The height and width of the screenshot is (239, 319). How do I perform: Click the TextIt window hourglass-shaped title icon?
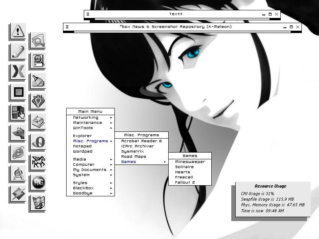tap(88, 14)
